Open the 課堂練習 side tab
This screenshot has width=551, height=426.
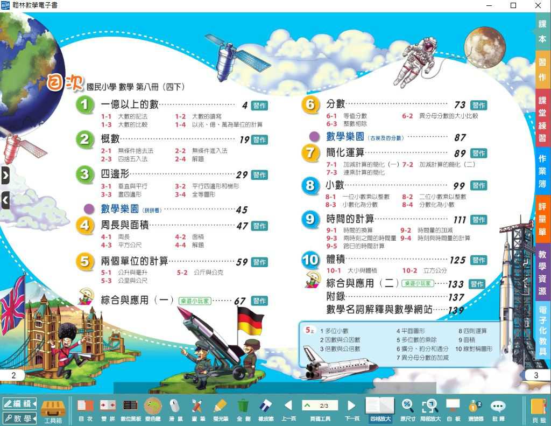[542, 119]
